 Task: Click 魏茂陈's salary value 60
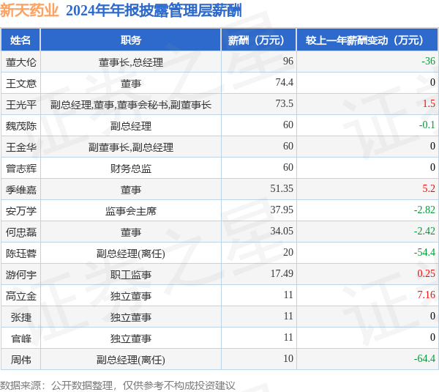(288, 125)
